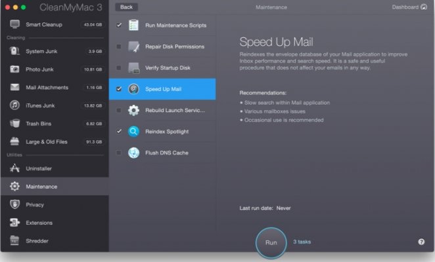435x262 pixels.
Task: Uncheck Run Maintenance Scripts checkbox
Action: 119,25
